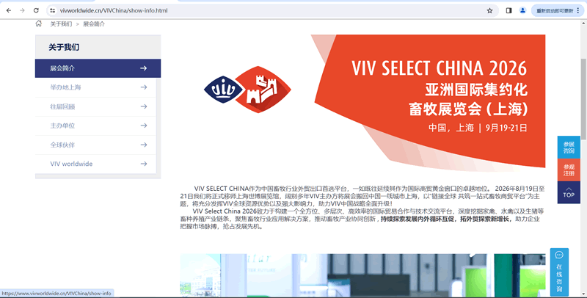
Task: Reload the page with refresh icon
Action: point(37,11)
